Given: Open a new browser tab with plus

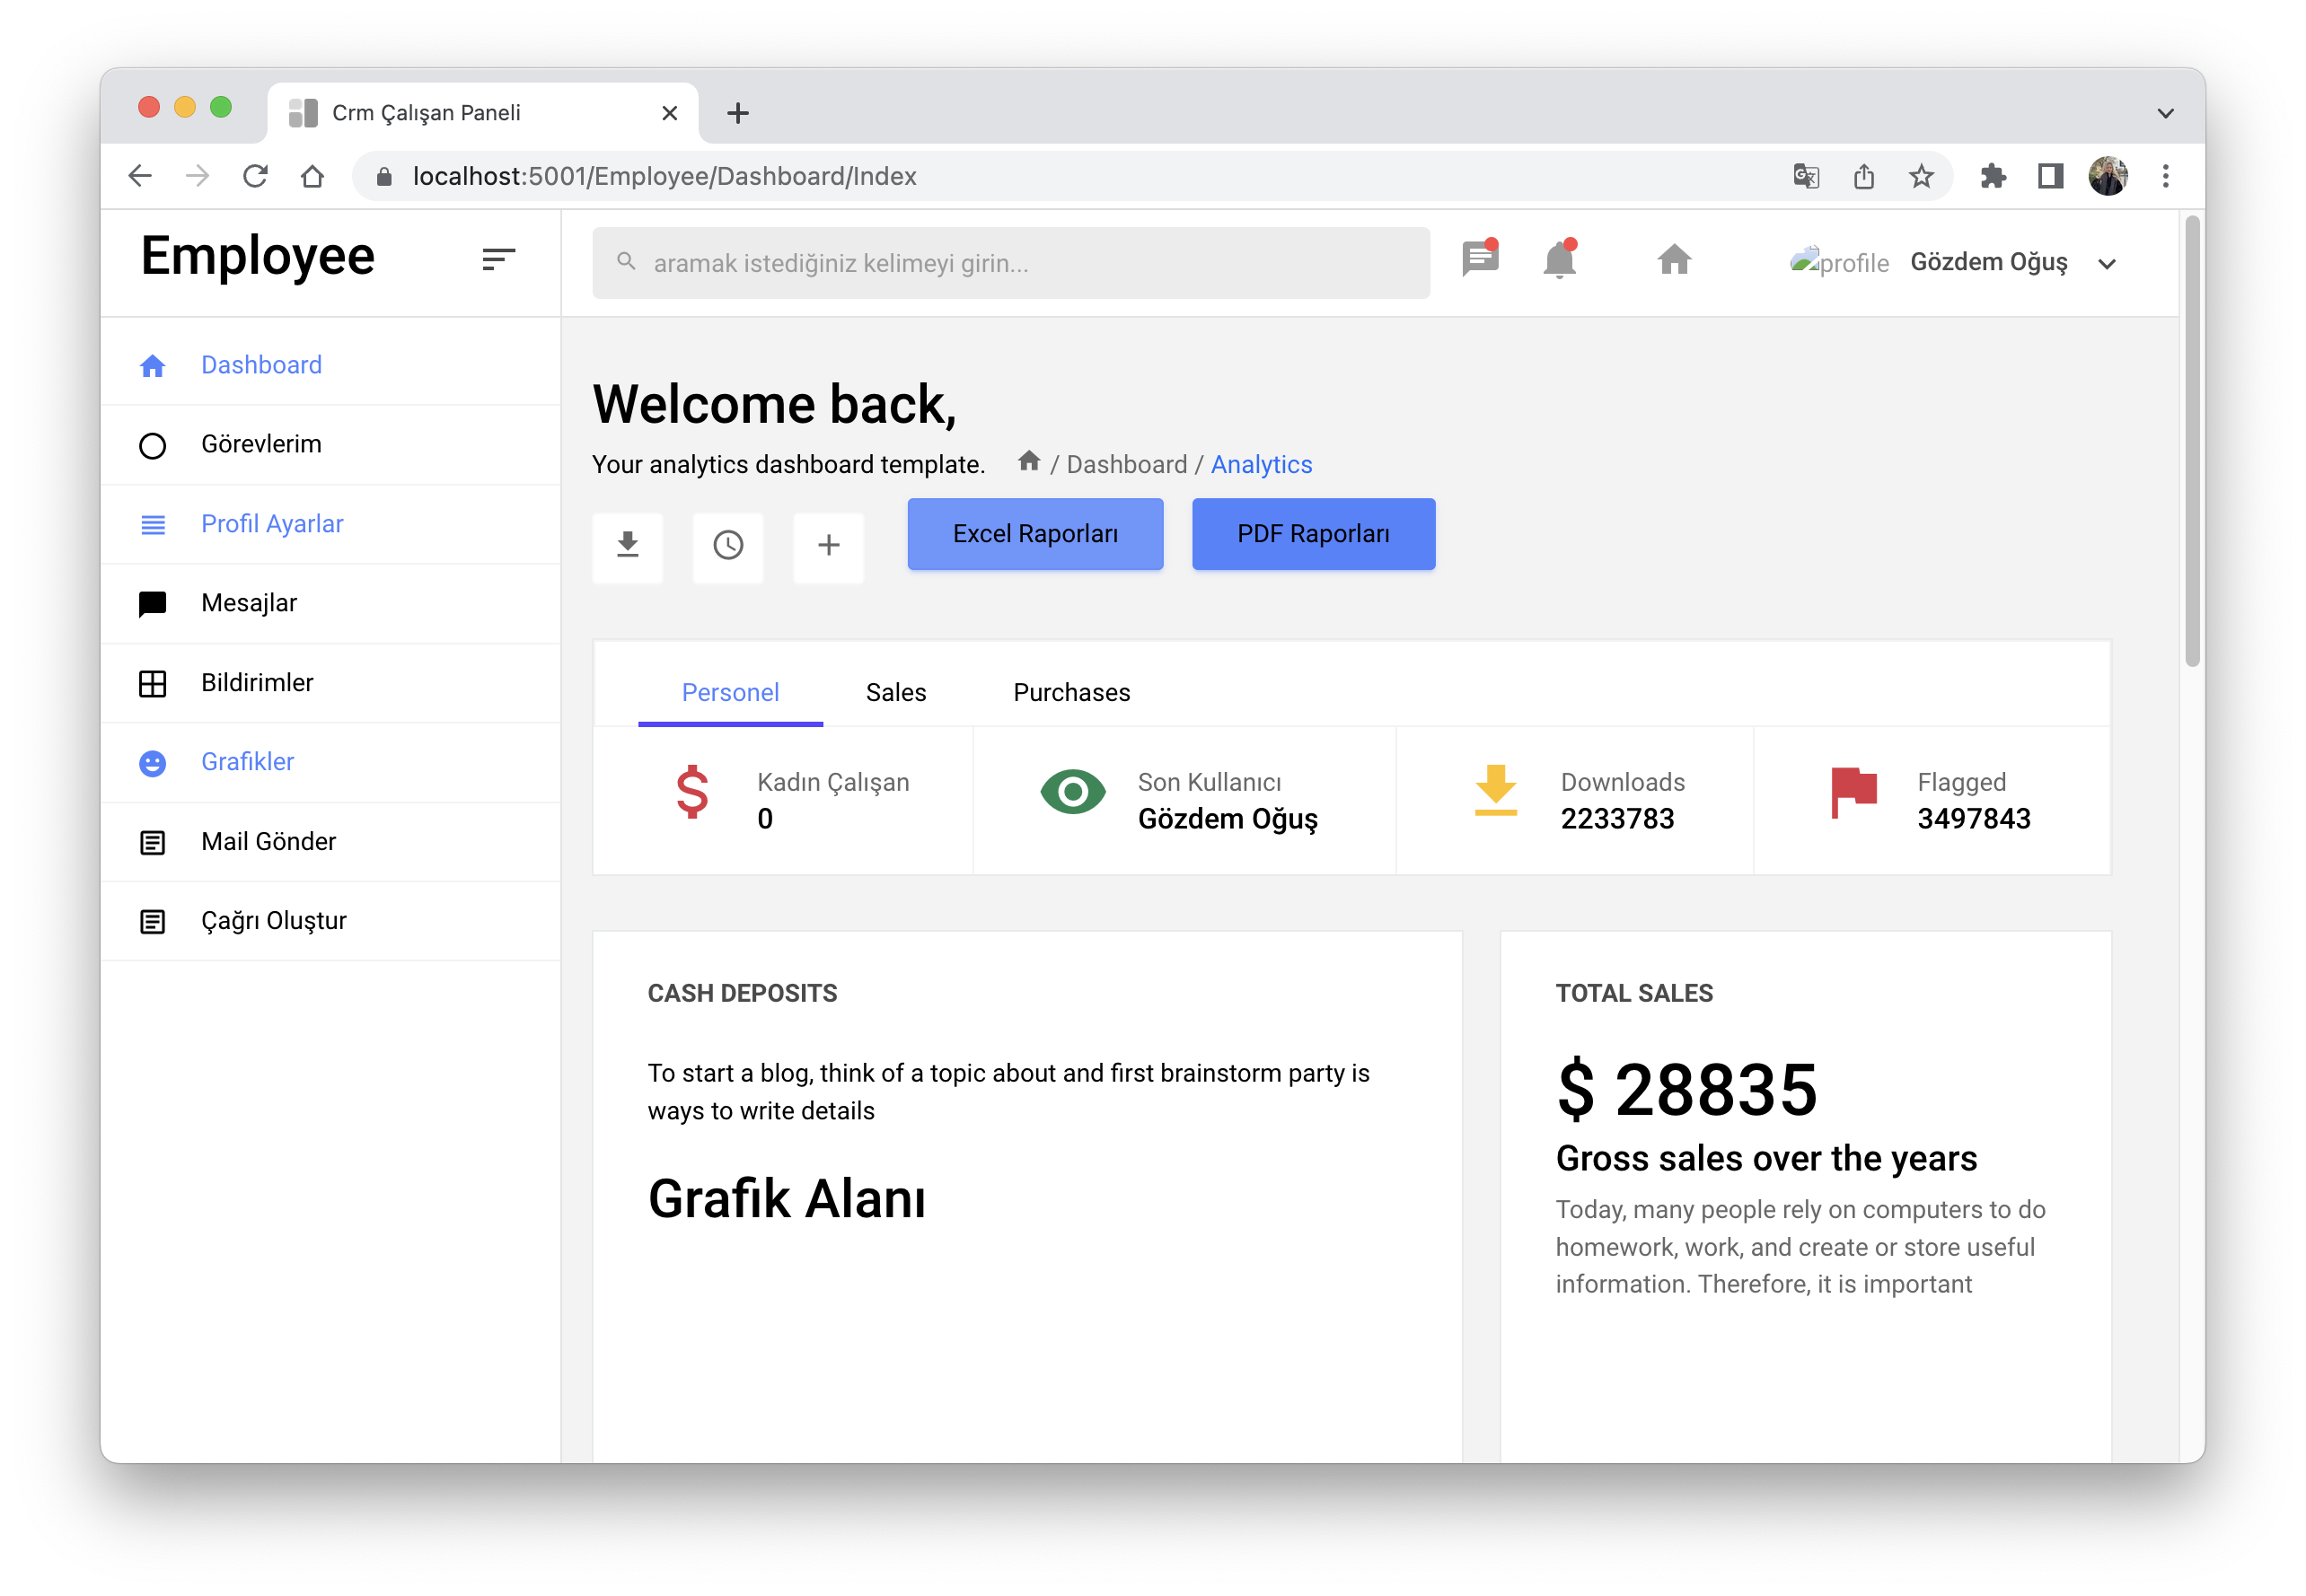Looking at the screenshot, I should pyautogui.click(x=737, y=113).
